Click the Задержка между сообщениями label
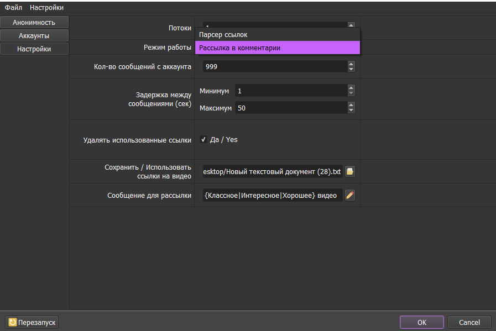Screen dimensions: 496x331 (160, 99)
